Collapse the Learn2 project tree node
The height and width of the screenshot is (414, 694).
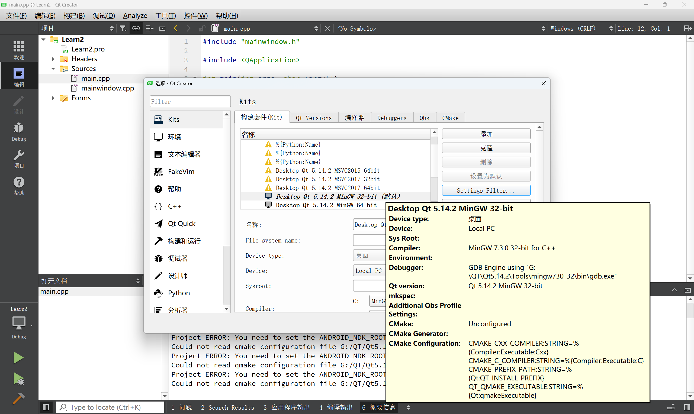pyautogui.click(x=44, y=39)
